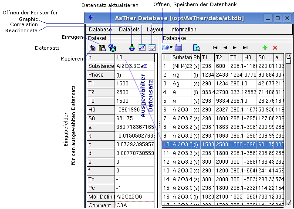Click the Tc field with value -1

click(135, 179)
